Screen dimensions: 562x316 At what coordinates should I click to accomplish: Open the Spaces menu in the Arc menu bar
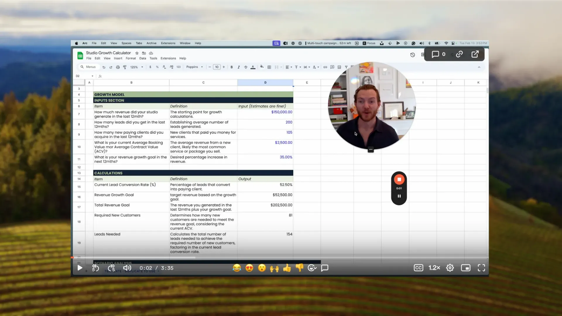click(126, 43)
